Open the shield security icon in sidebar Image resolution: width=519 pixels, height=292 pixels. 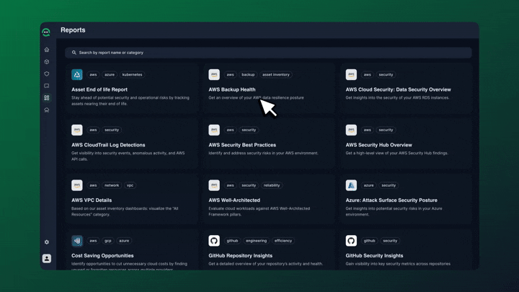(x=47, y=74)
